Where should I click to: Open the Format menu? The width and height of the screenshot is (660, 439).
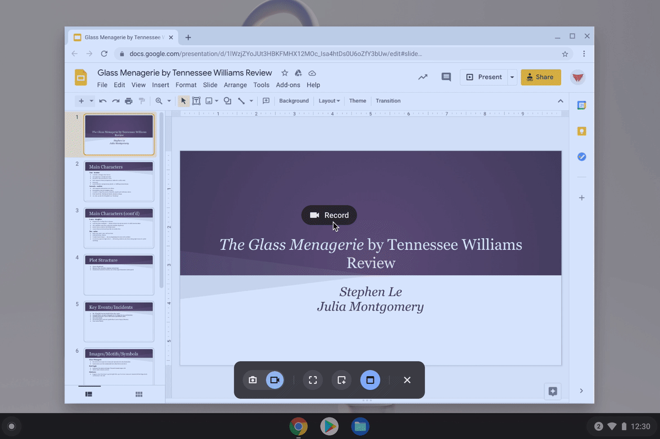click(186, 85)
